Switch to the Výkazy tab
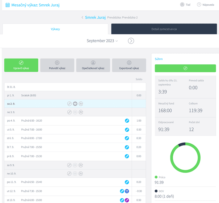Screen dimensions: 219x203 (x=55, y=29)
